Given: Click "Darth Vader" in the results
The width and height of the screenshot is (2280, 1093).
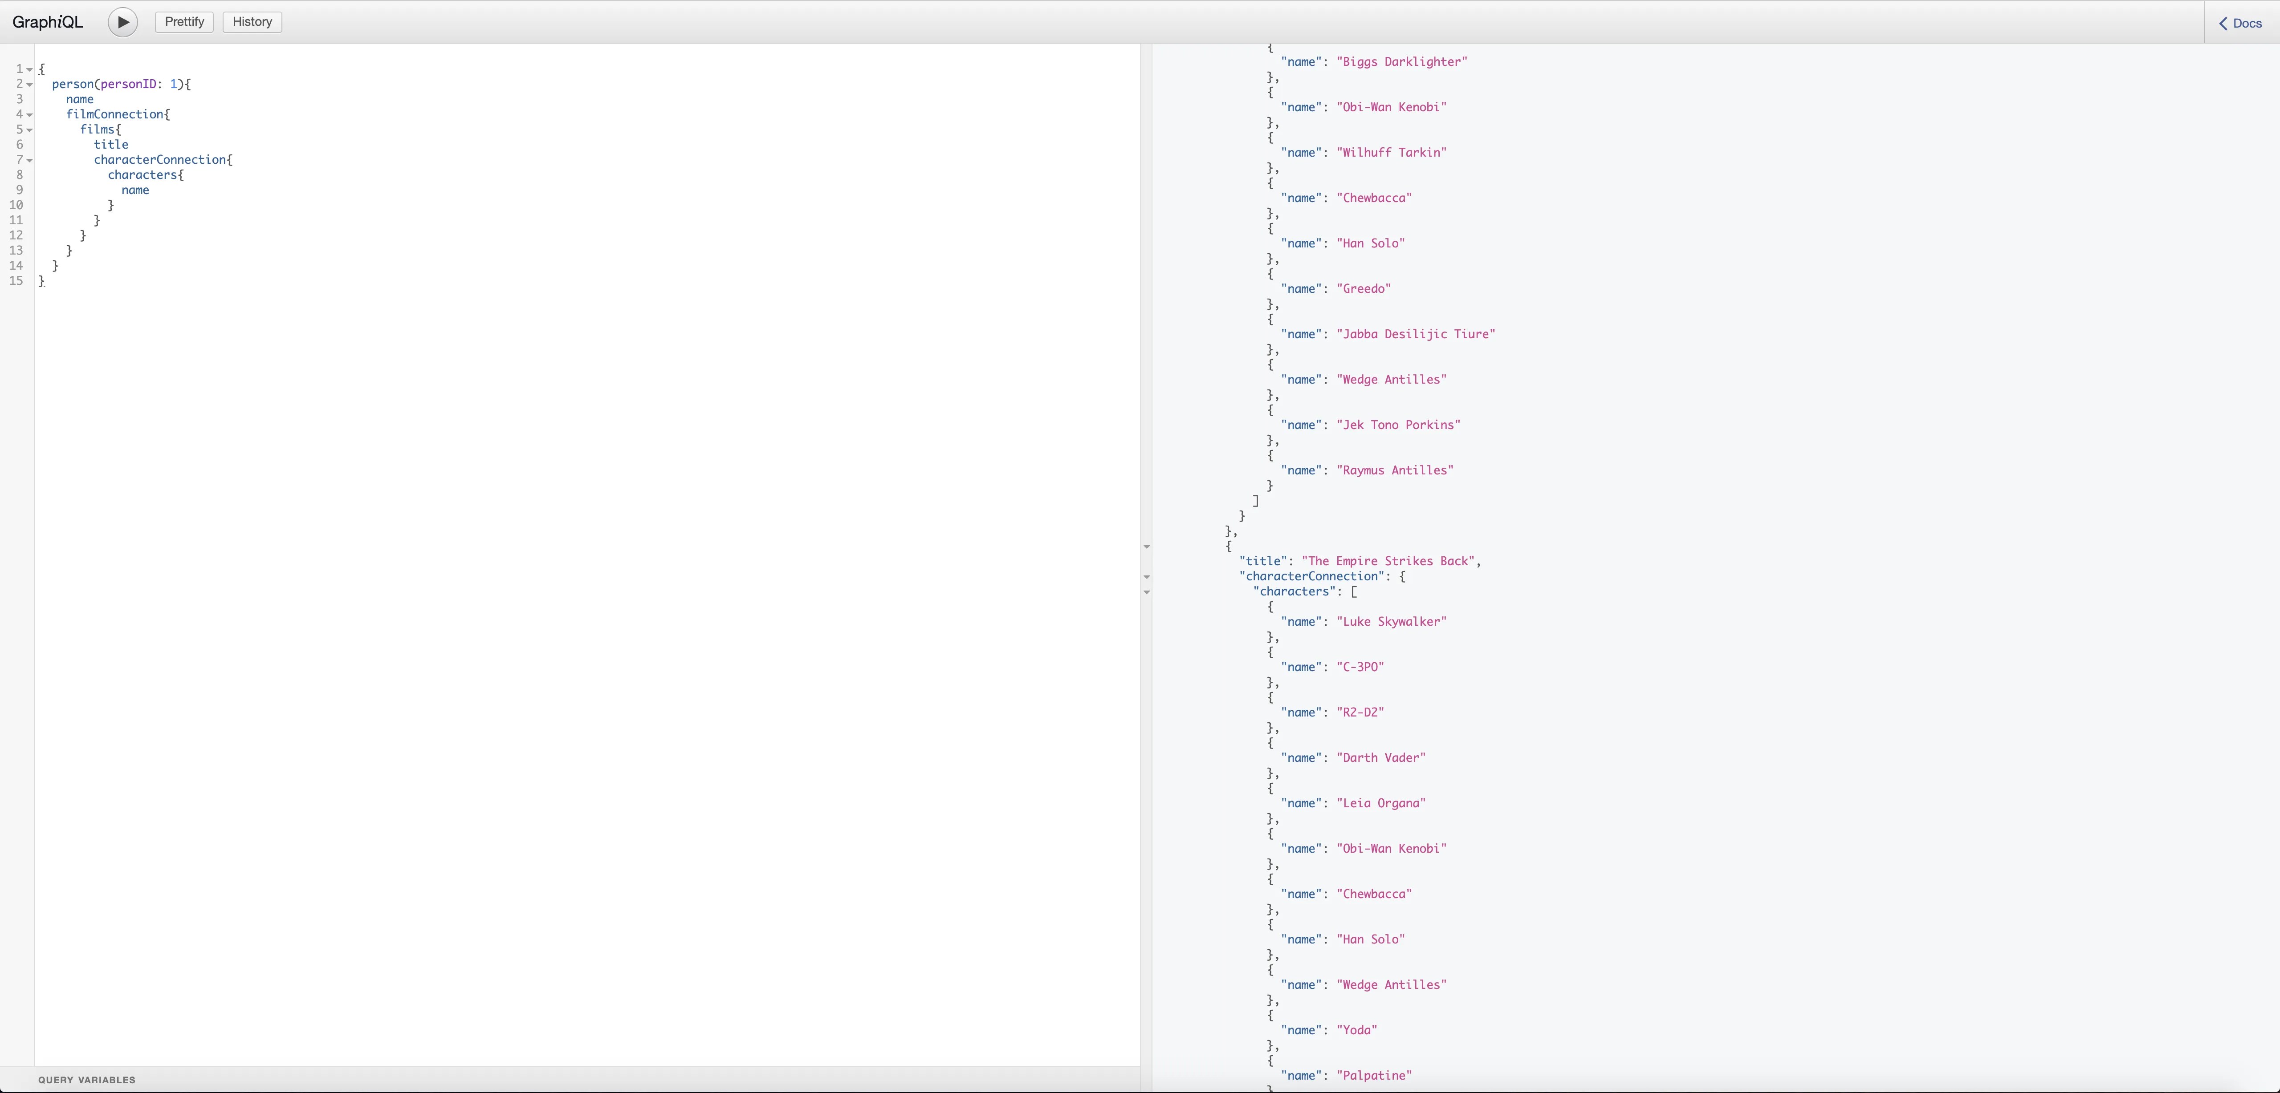Looking at the screenshot, I should pyautogui.click(x=1381, y=758).
